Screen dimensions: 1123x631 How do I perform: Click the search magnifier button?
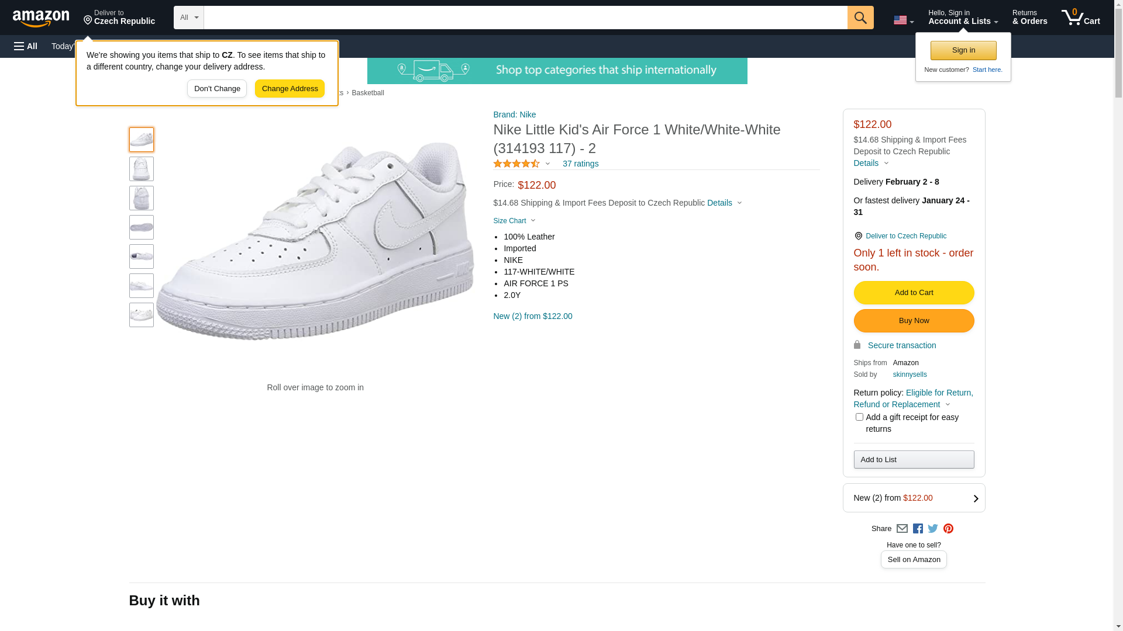(x=860, y=18)
